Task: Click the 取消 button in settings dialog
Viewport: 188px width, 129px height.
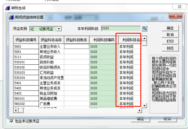Action: pyautogui.click(x=170, y=35)
